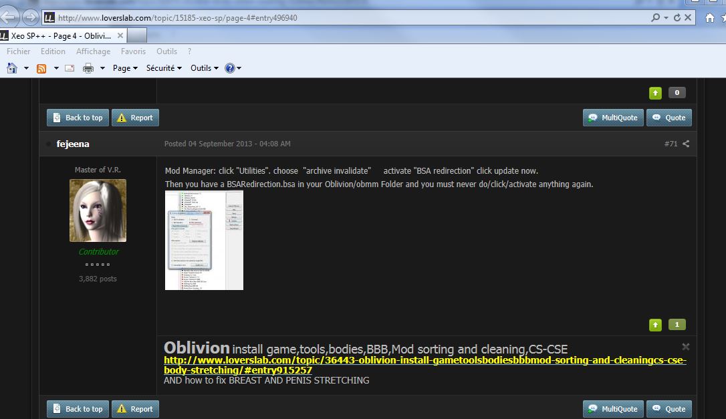
Task: Open the Affichage menu
Action: tap(93, 51)
